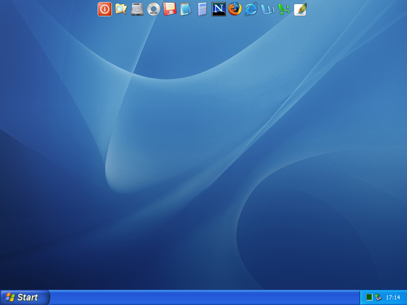Launch the blue notepad icon

tap(186, 9)
